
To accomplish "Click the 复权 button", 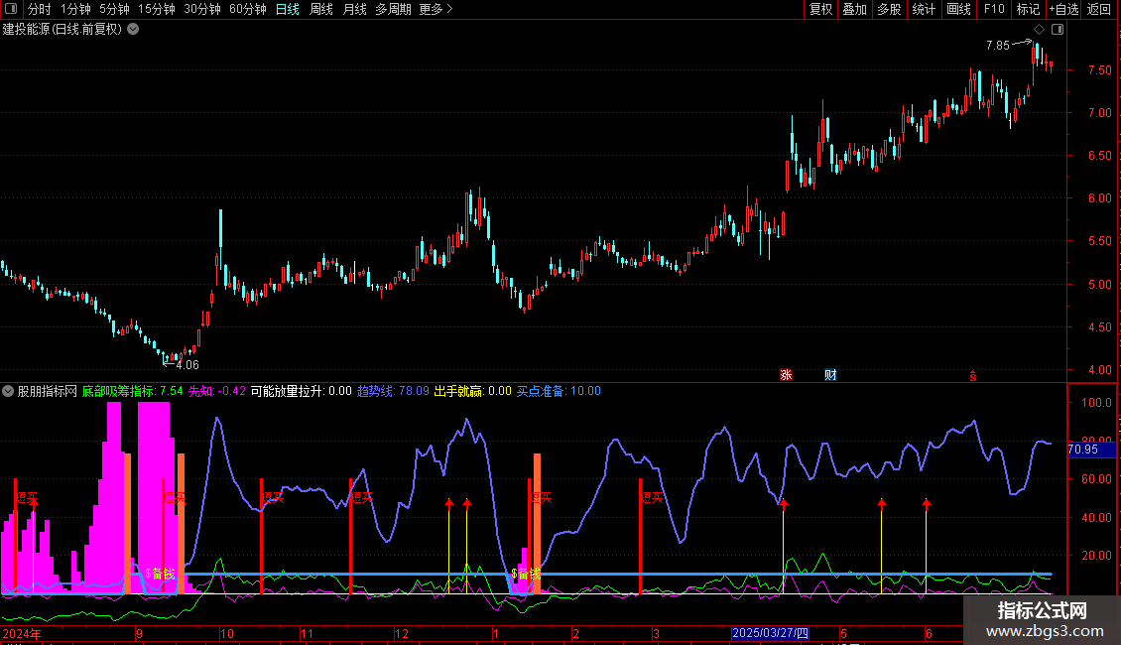I will point(820,9).
